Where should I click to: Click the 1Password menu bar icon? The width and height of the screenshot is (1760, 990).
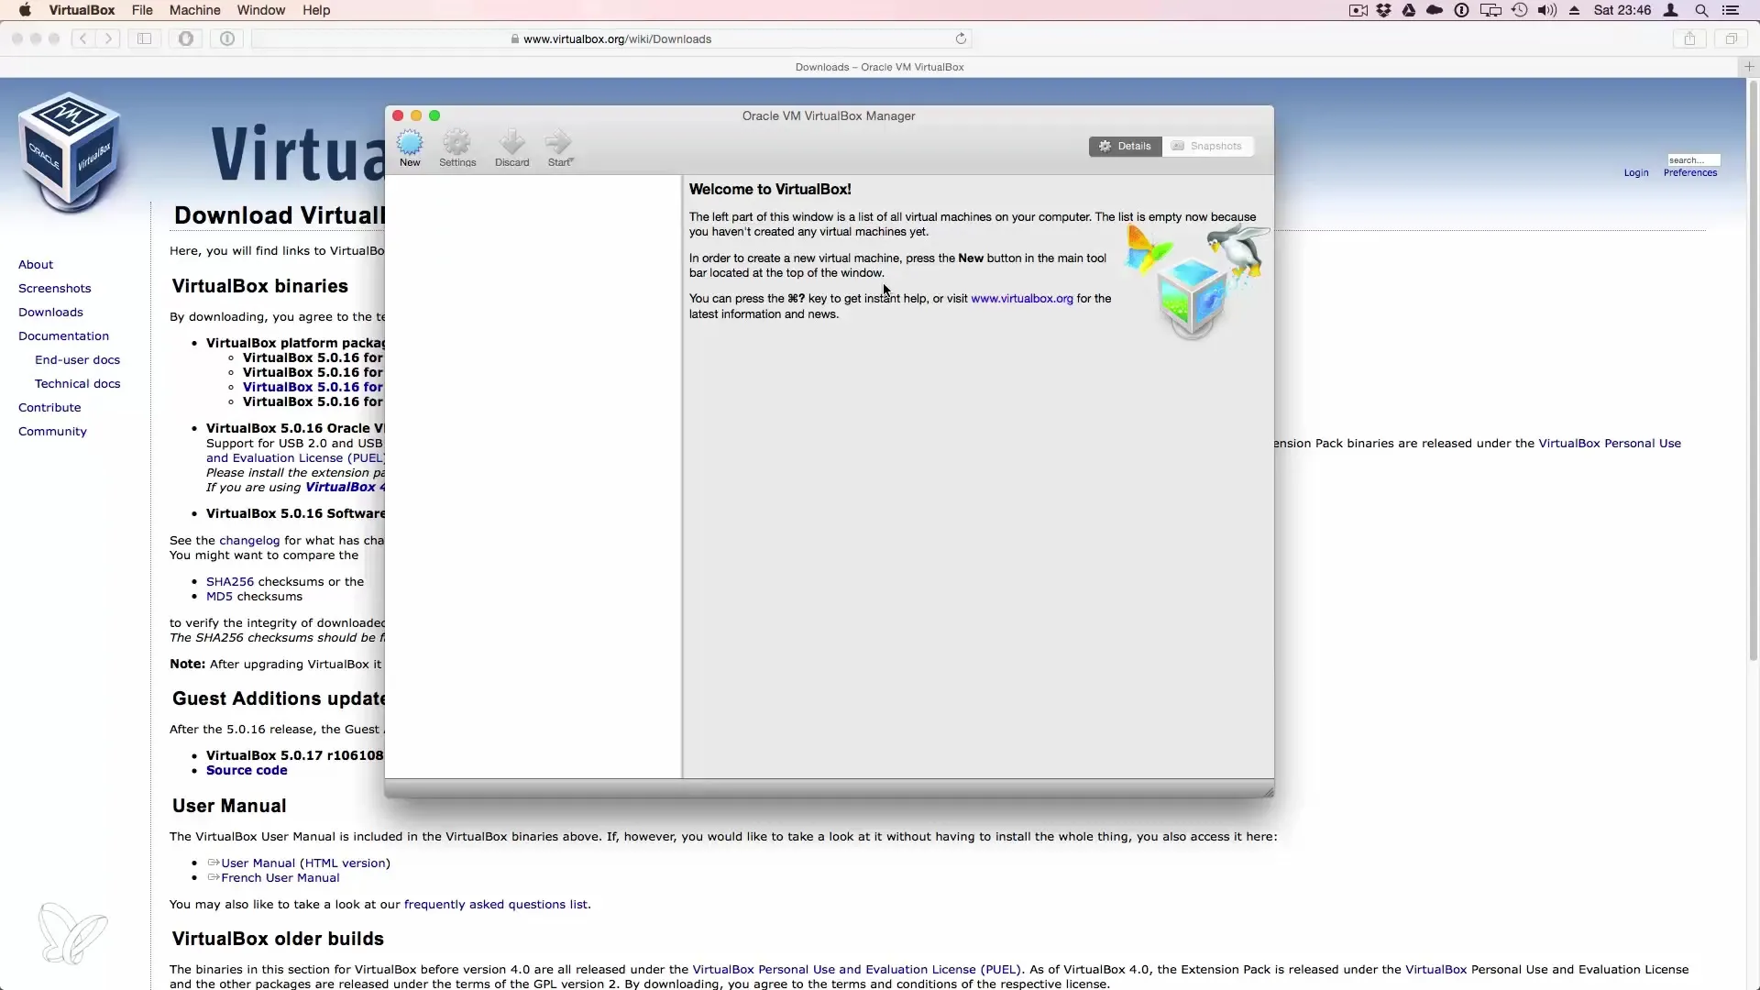1462,10
